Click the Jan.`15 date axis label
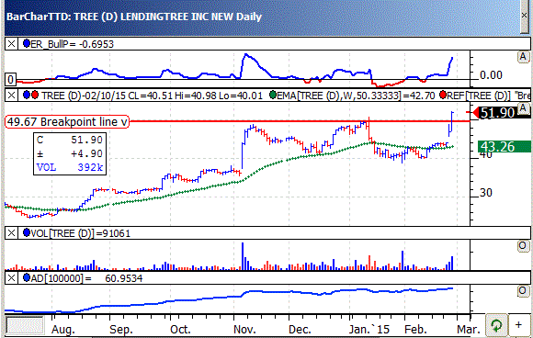 pyautogui.click(x=369, y=329)
